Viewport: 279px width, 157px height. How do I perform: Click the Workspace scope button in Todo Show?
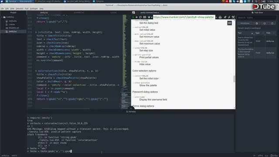245,23
